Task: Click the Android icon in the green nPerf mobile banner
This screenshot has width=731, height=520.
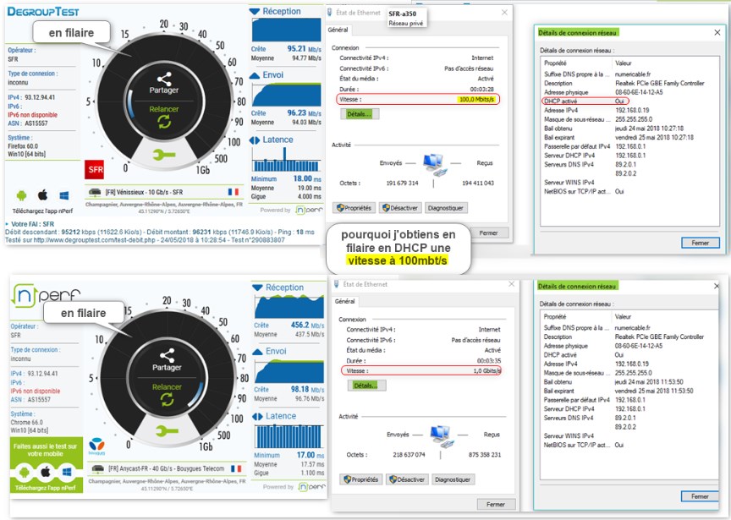Action: point(25,473)
